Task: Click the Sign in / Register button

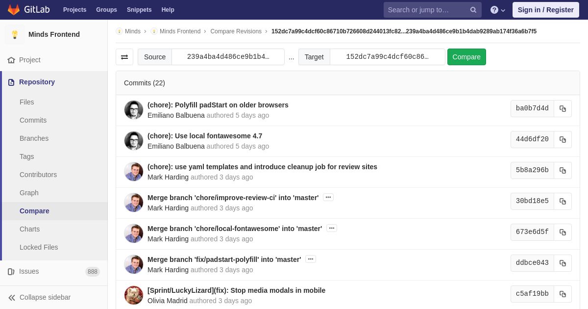Action: click(545, 10)
